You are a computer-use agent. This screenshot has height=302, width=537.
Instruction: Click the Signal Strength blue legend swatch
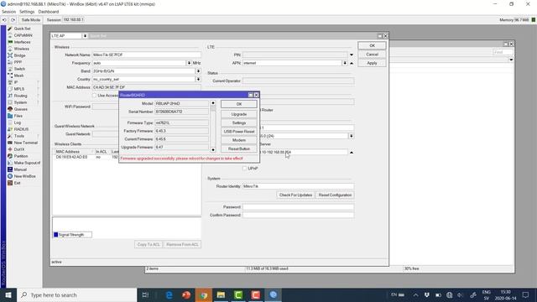pyautogui.click(x=56, y=235)
